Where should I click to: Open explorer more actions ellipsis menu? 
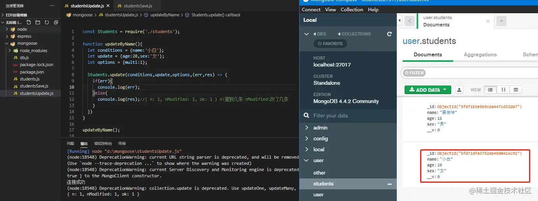[52, 6]
